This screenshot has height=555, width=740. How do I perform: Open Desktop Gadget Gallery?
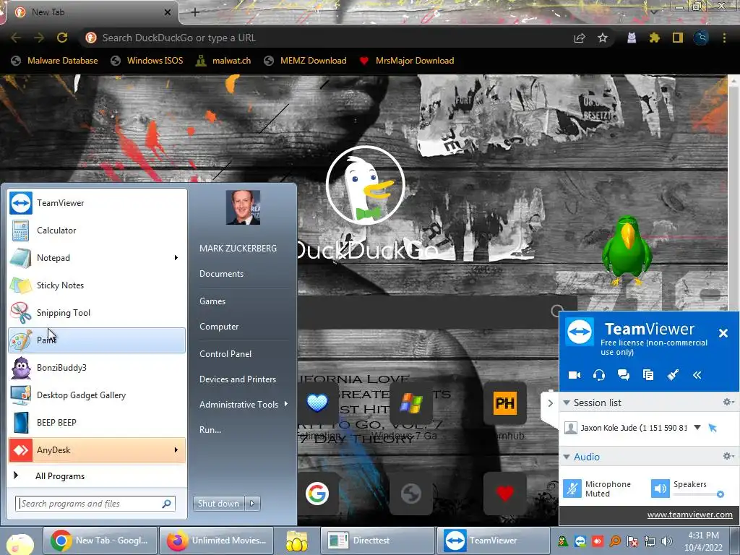[x=97, y=395]
